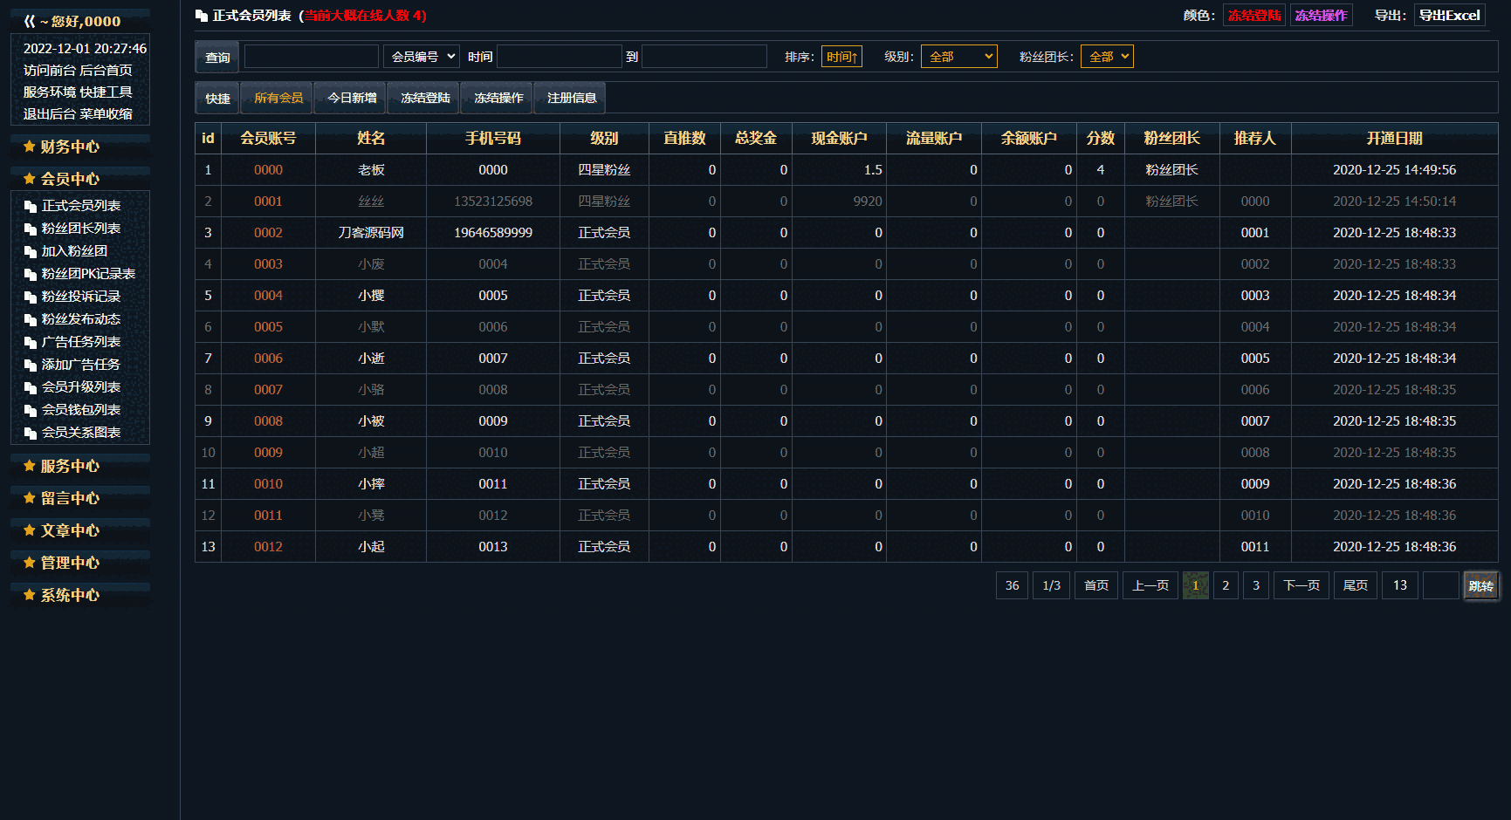Open member account link 0002

click(x=268, y=233)
